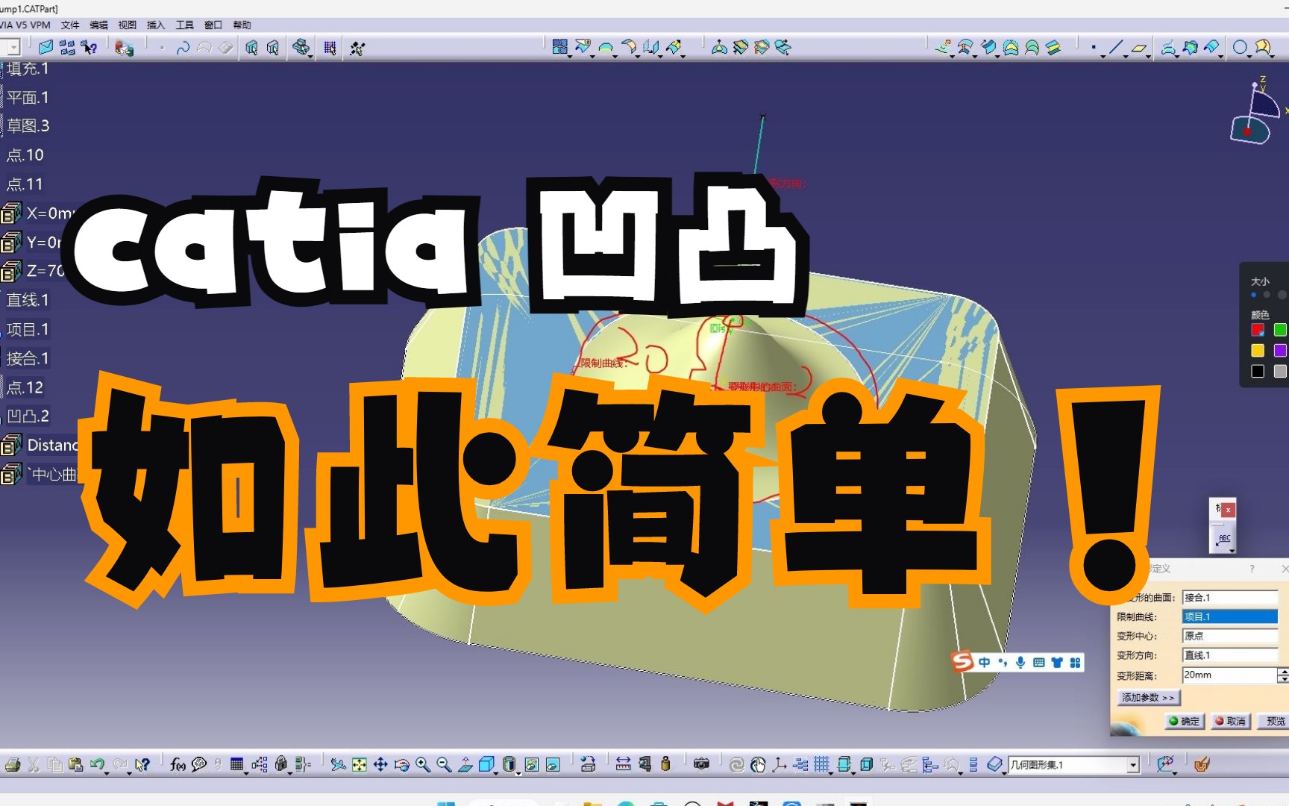Expand the text annotation tool dropdown arrow
The image size is (1289, 806).
point(1232,551)
